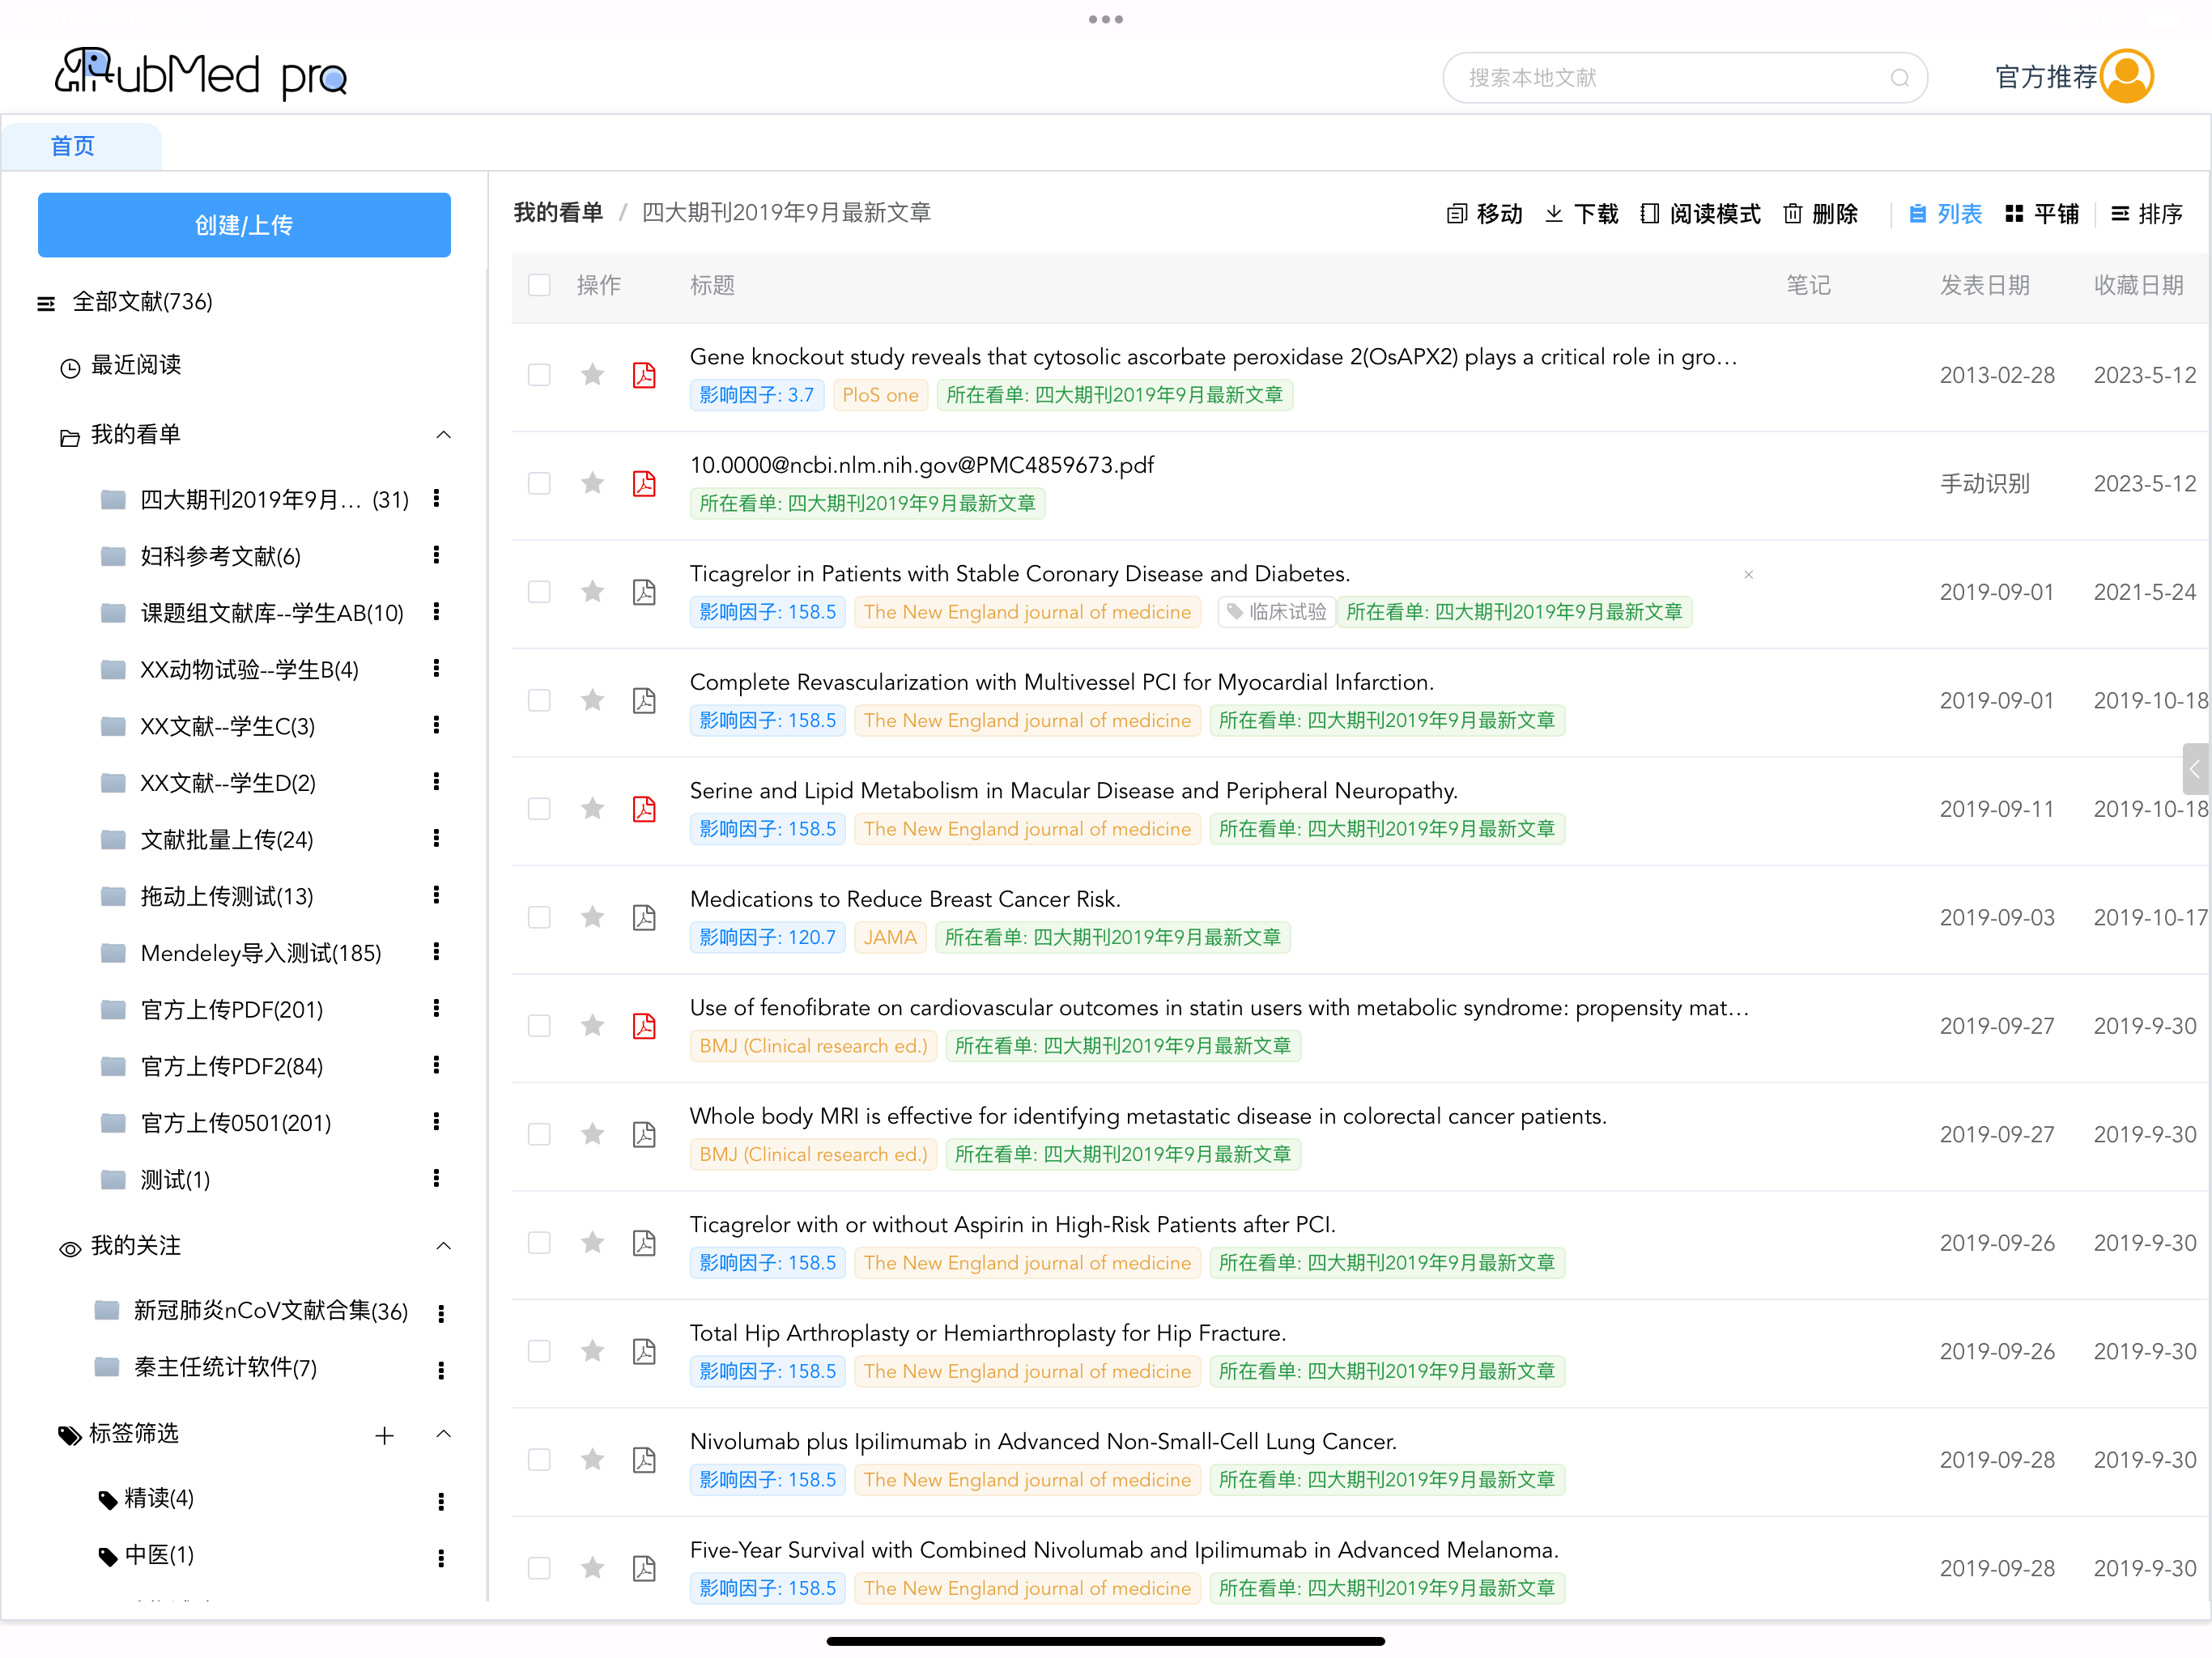
Task: Add a new tag with plus icon
Action: coord(384,1436)
